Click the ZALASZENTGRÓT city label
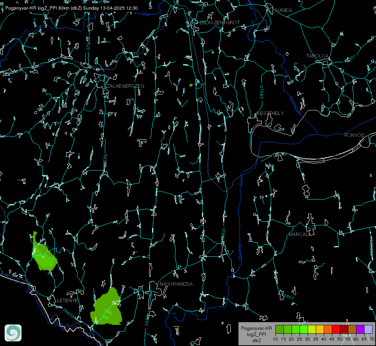This screenshot has height=346, width=376. (219, 23)
